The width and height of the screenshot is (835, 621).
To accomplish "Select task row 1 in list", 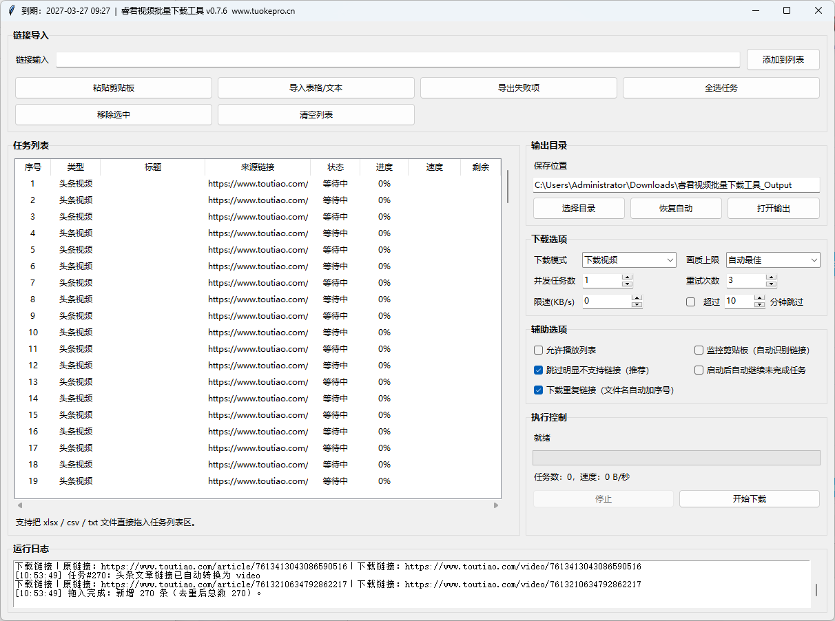I will 258,184.
